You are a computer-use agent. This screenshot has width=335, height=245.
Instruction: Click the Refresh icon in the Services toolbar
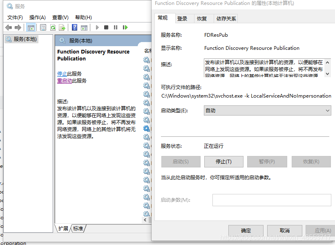[53, 27]
